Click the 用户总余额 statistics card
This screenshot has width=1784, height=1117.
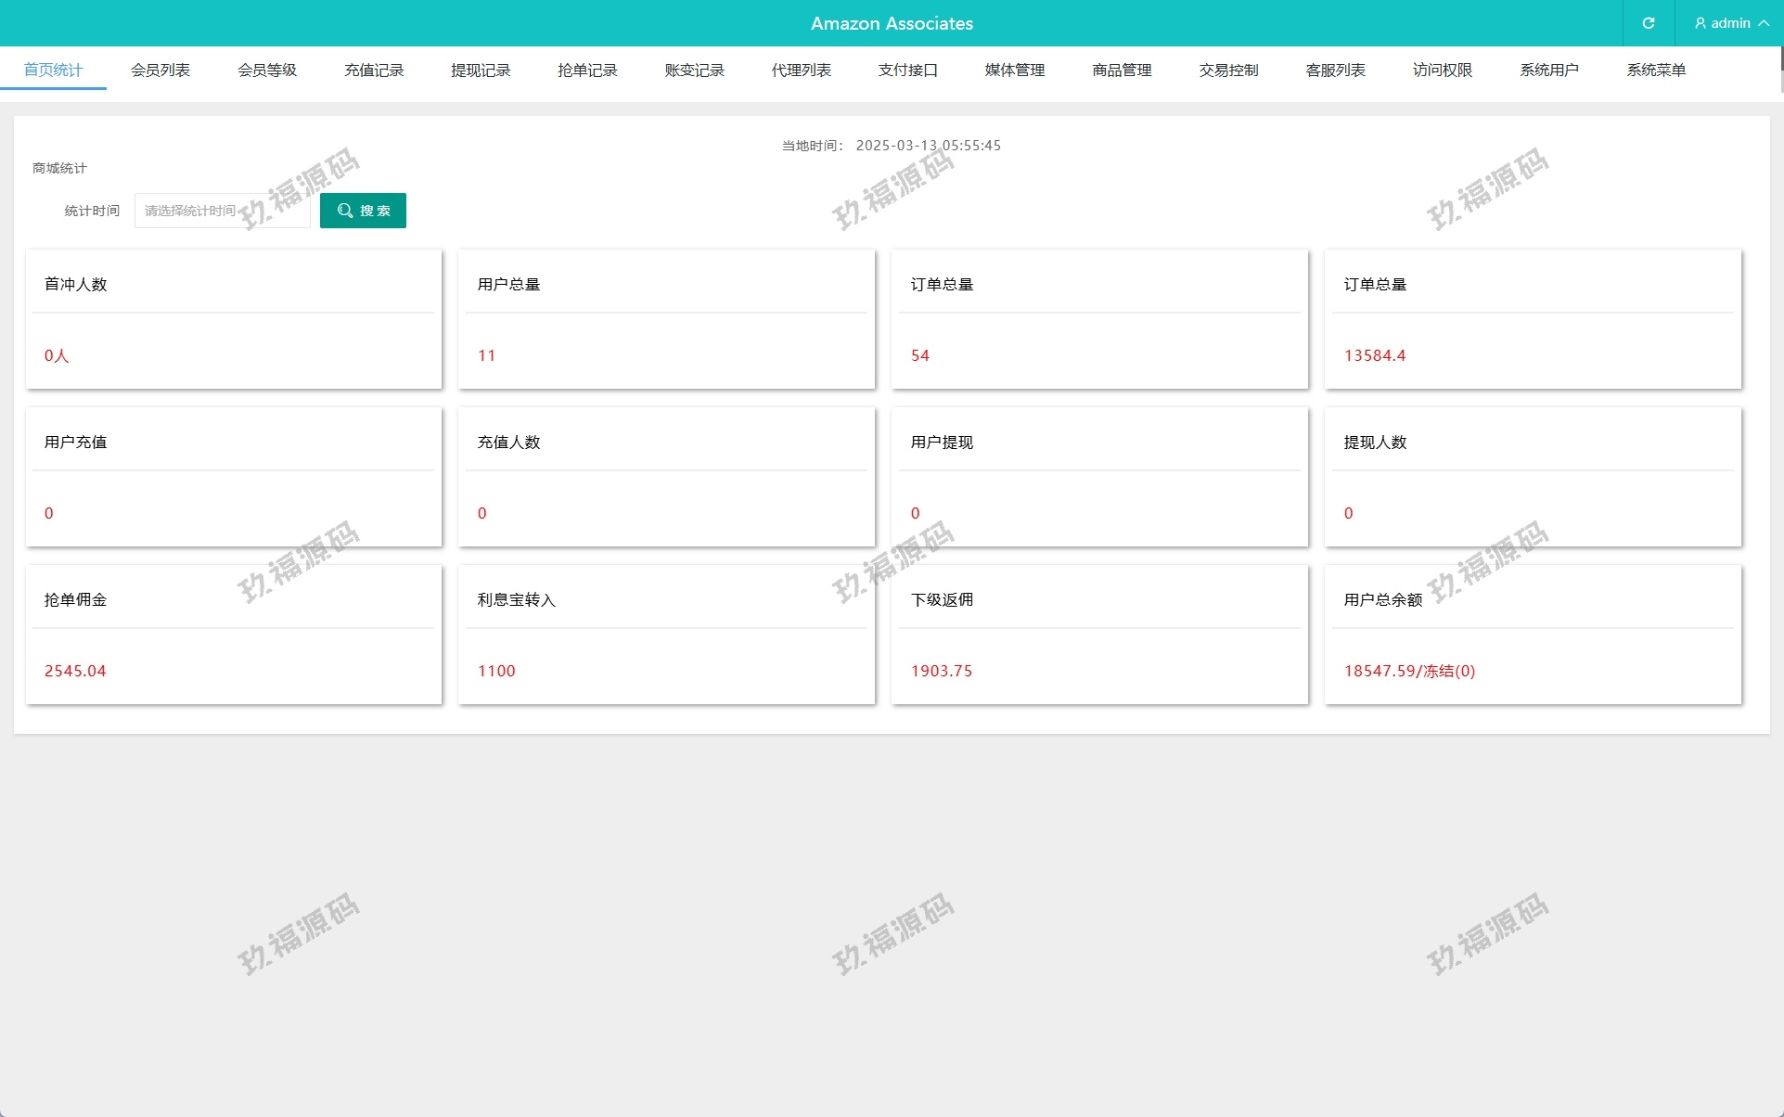tap(1532, 635)
